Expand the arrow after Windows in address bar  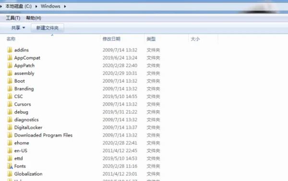pyautogui.click(x=65, y=6)
